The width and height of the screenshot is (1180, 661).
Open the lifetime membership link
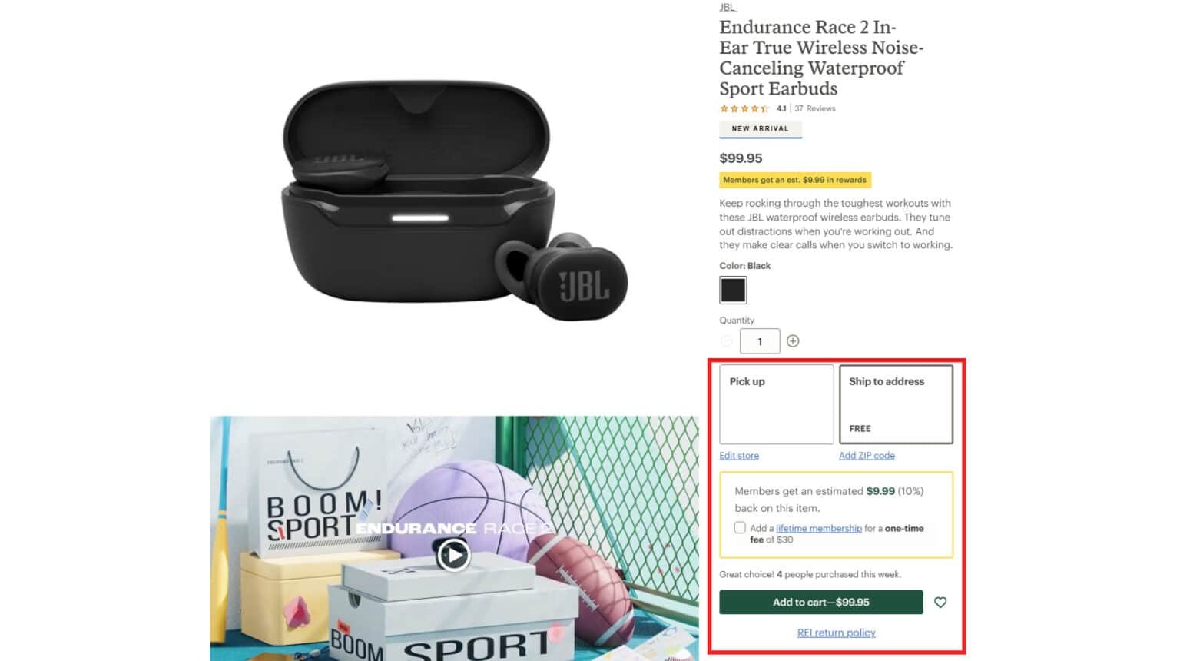(819, 528)
